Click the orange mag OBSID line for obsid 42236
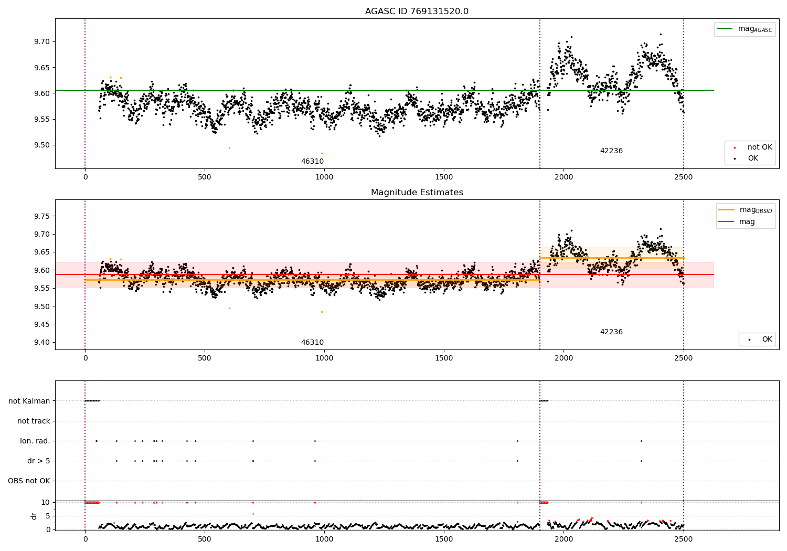The width and height of the screenshot is (787, 551). (x=612, y=258)
